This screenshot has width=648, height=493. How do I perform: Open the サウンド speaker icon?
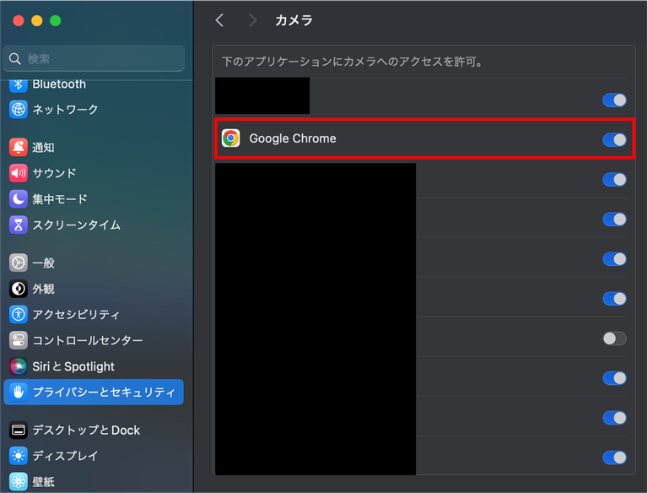click(x=19, y=173)
